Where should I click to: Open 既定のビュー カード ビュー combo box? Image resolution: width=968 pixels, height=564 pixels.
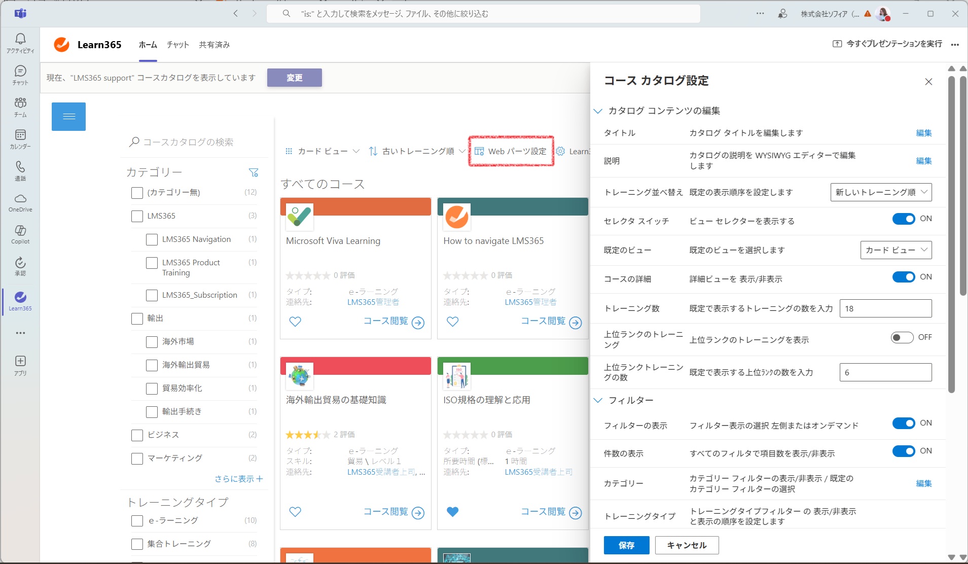click(896, 250)
